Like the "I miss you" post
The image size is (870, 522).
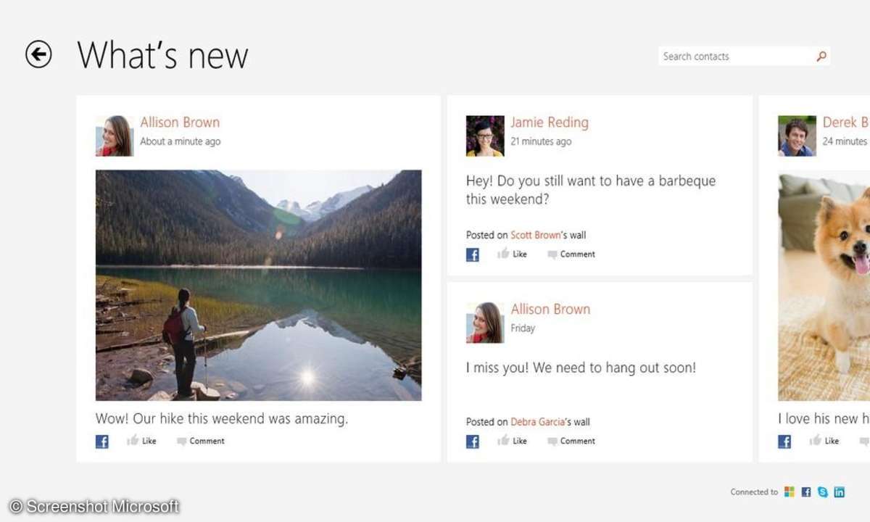coord(512,441)
